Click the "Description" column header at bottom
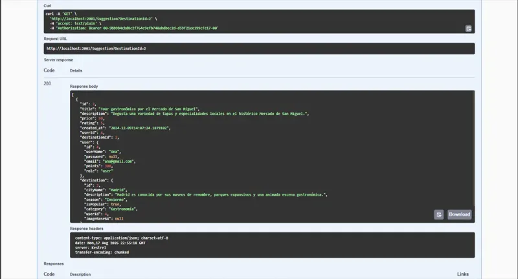 (x=80, y=274)
